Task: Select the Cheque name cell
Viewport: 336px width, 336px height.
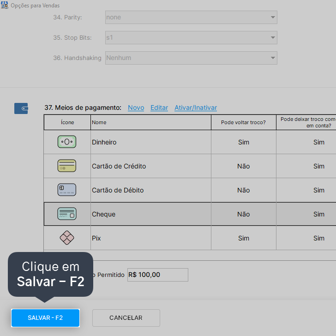Action: click(151, 214)
